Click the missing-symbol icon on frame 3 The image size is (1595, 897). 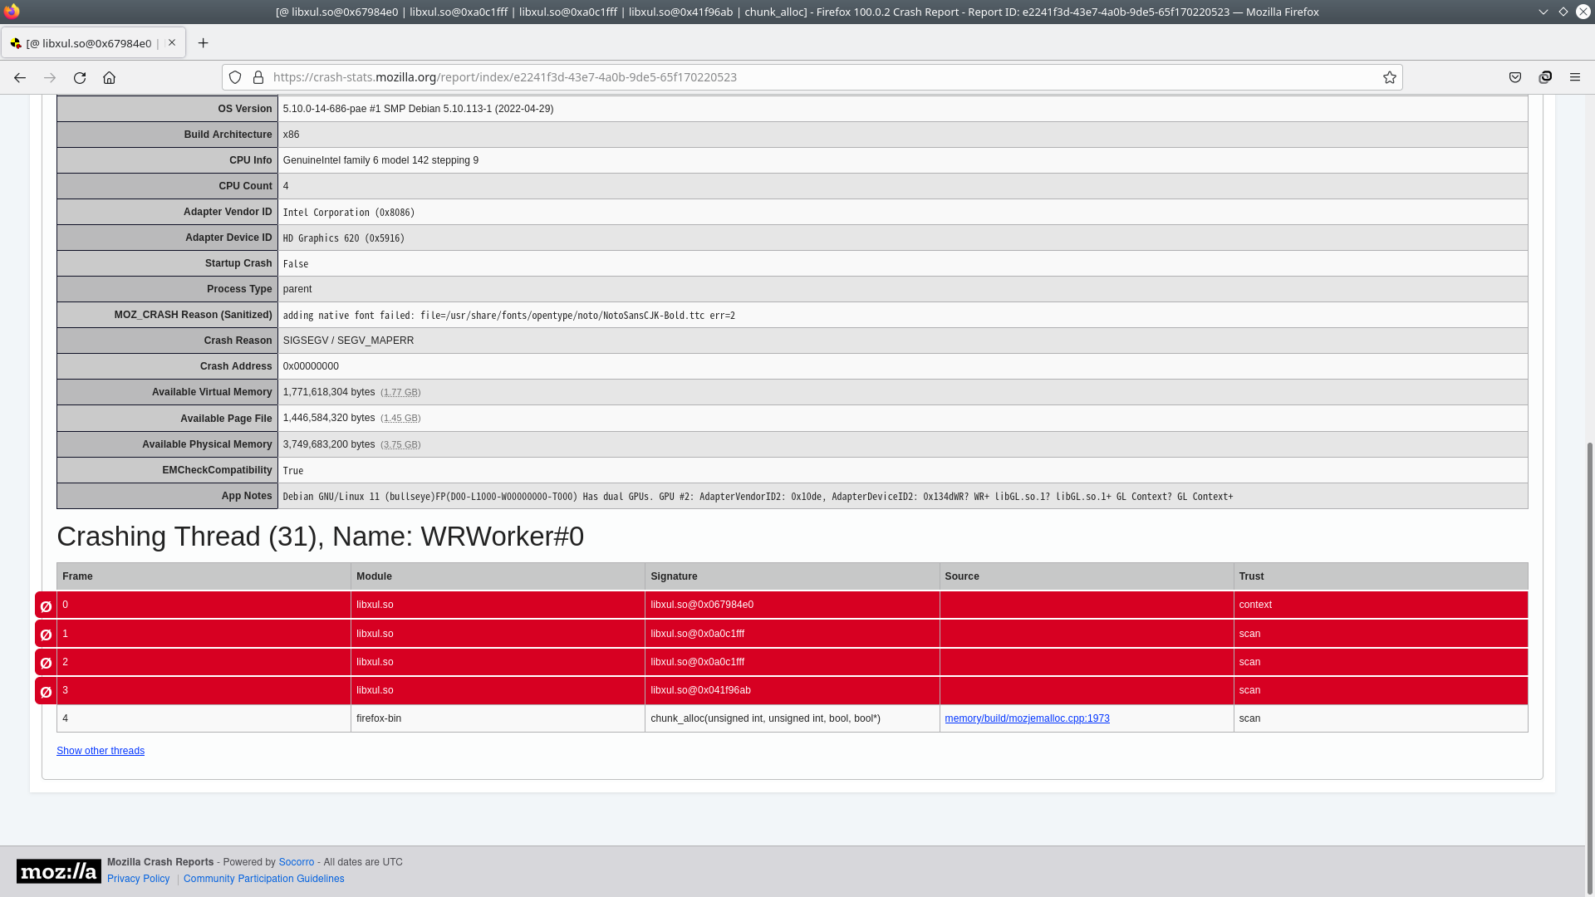46,691
